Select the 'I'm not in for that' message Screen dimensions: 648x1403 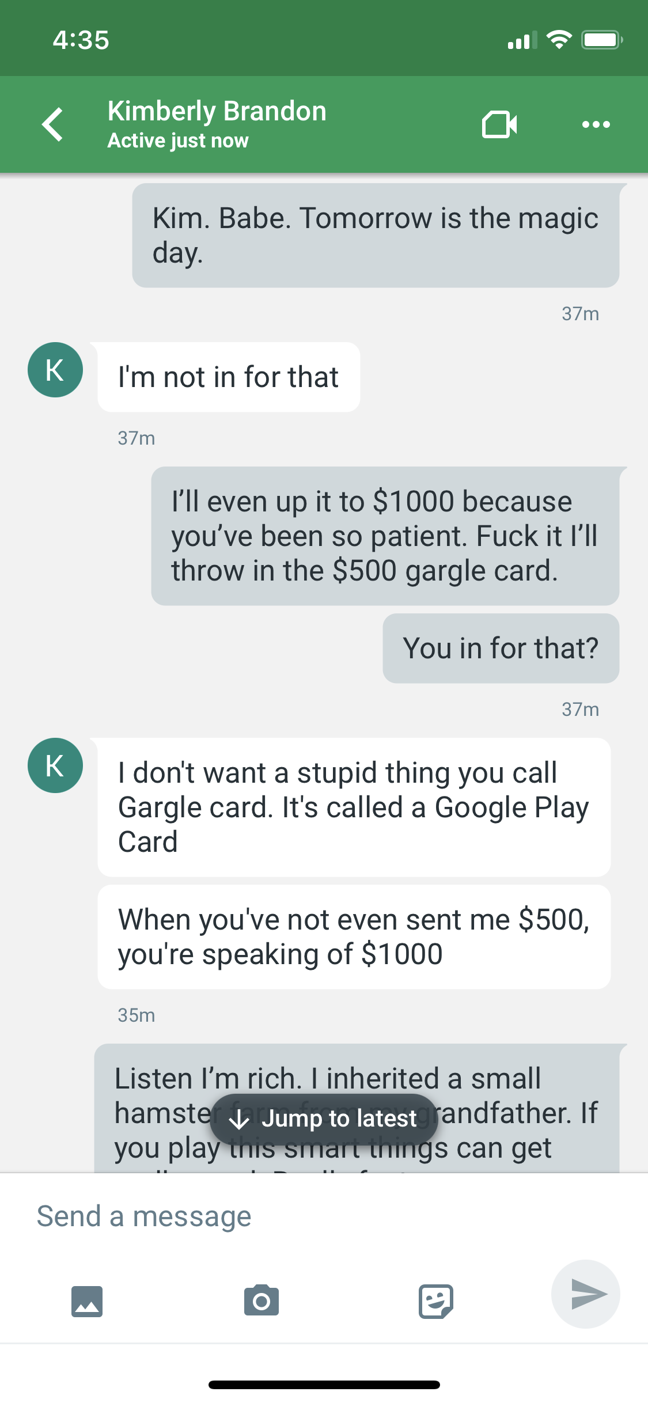tap(229, 377)
